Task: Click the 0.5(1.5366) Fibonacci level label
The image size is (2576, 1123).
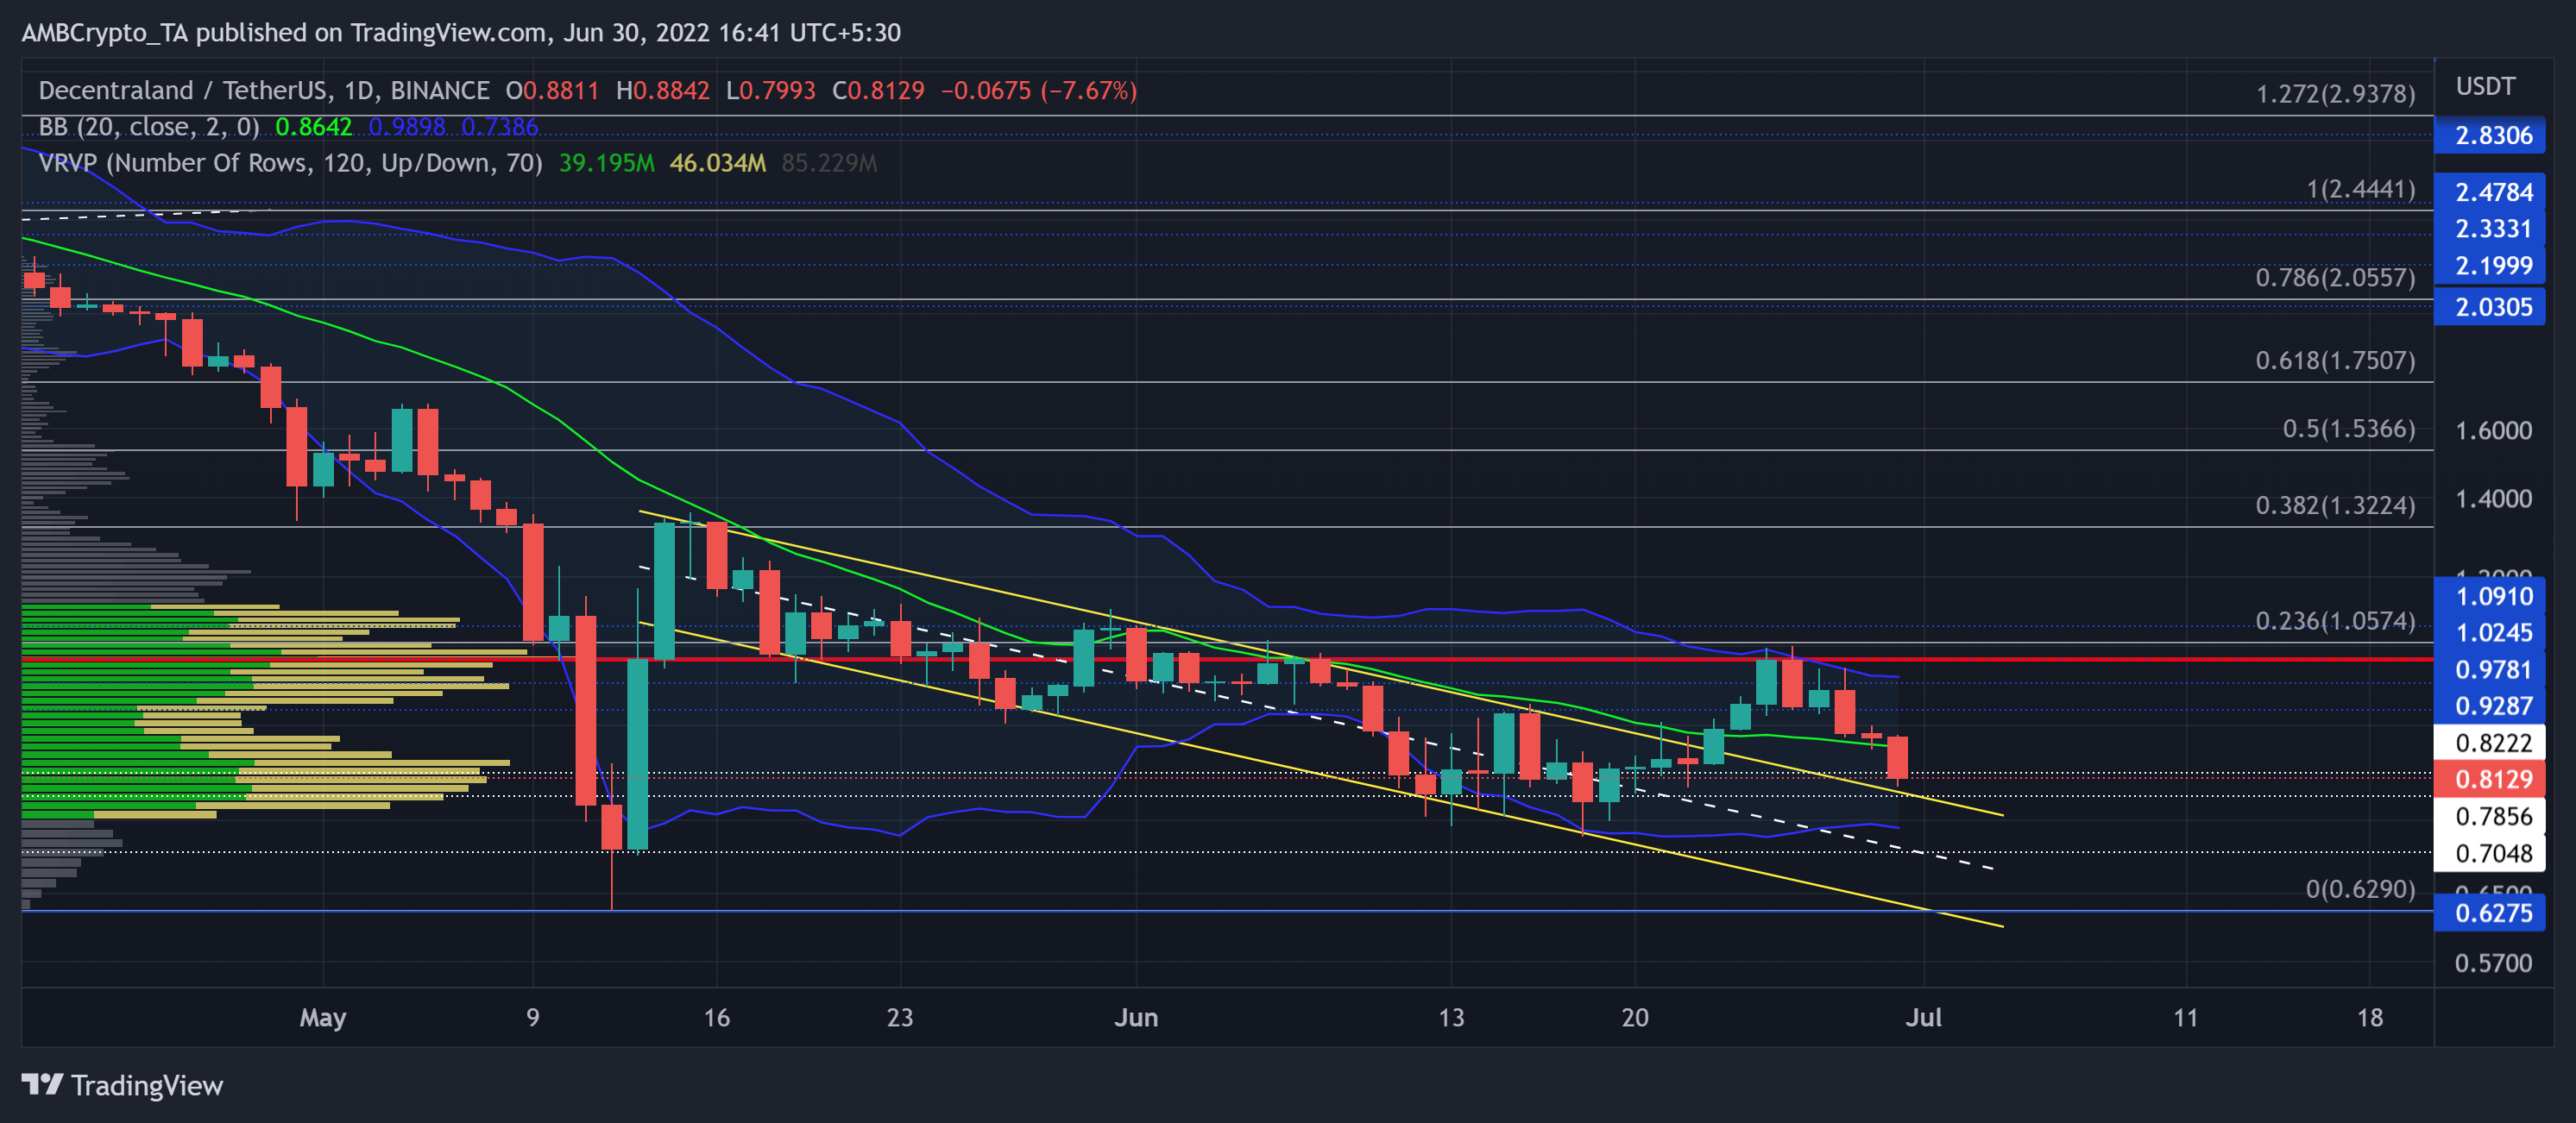Action: click(2347, 429)
